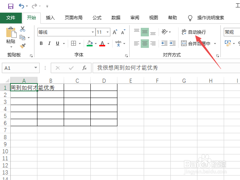Open the fill color dropdown arrow
Image resolution: width=240 pixels, height=180 pixels.
click(96, 43)
